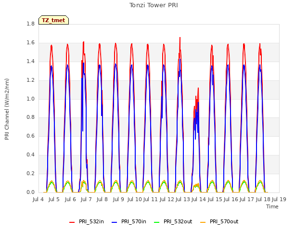Click the Jul 16 x-axis tick label
This screenshot has height=231, width=308.
tap(231, 199)
